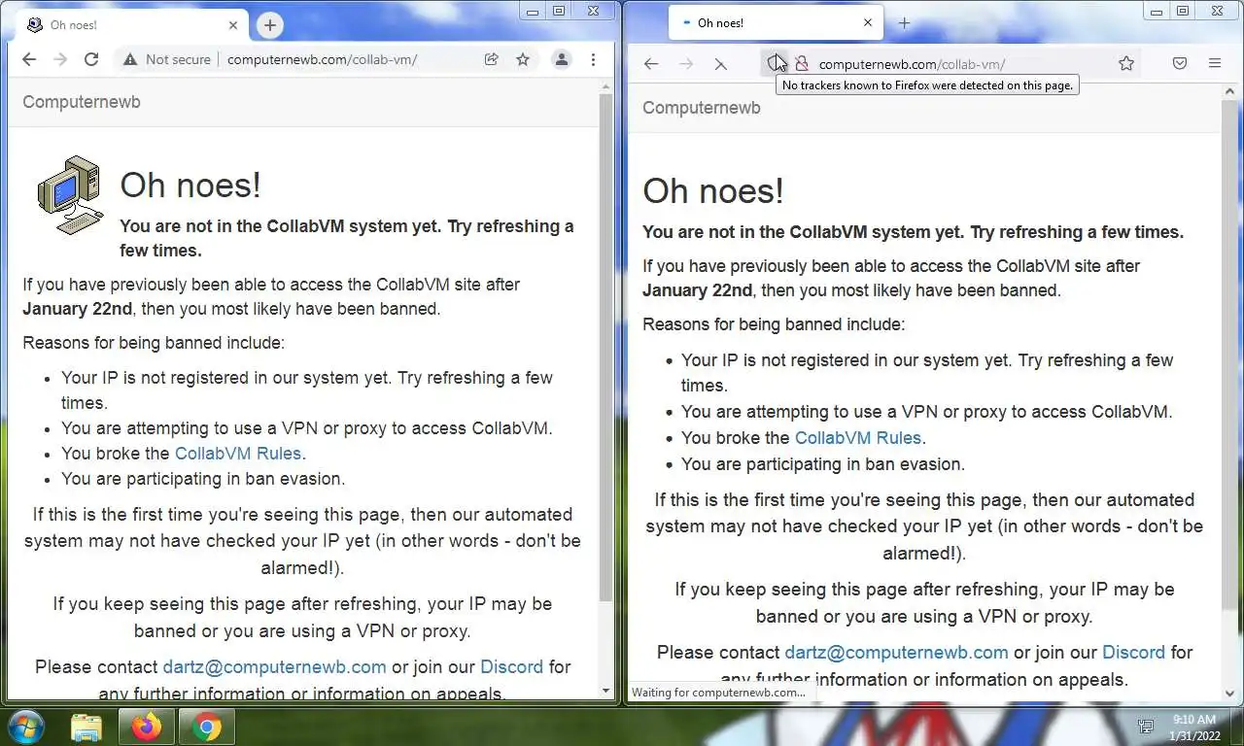Open the Discord link in Firefox

point(1133,653)
